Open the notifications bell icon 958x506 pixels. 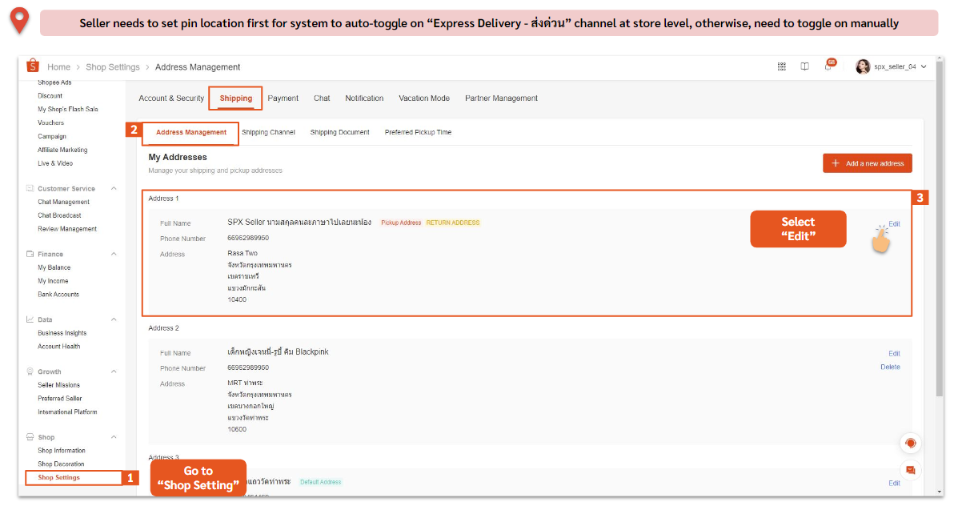click(x=828, y=66)
